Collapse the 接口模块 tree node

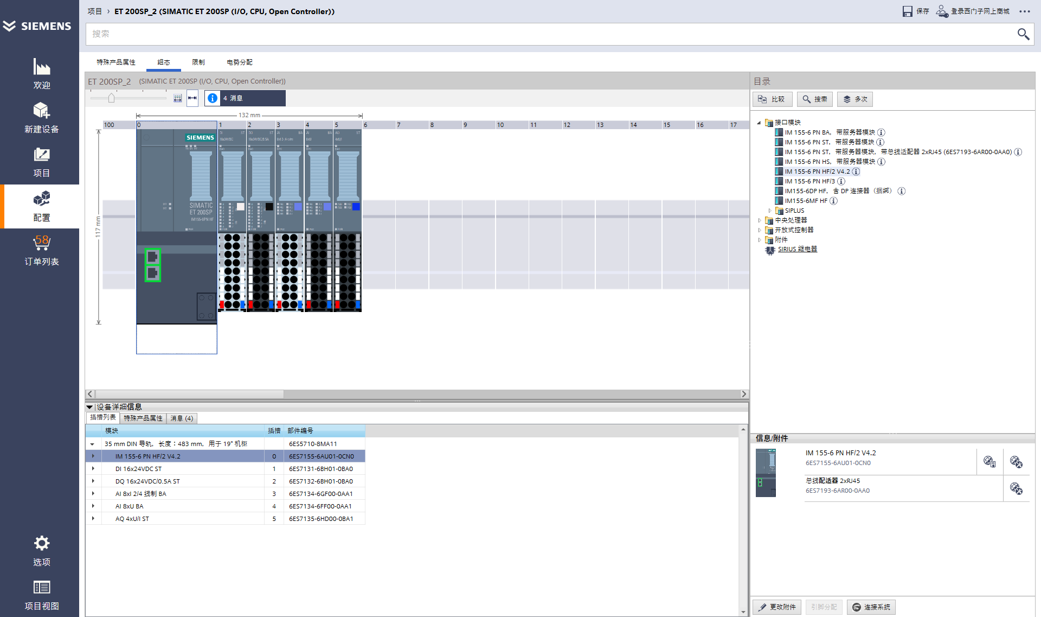759,123
